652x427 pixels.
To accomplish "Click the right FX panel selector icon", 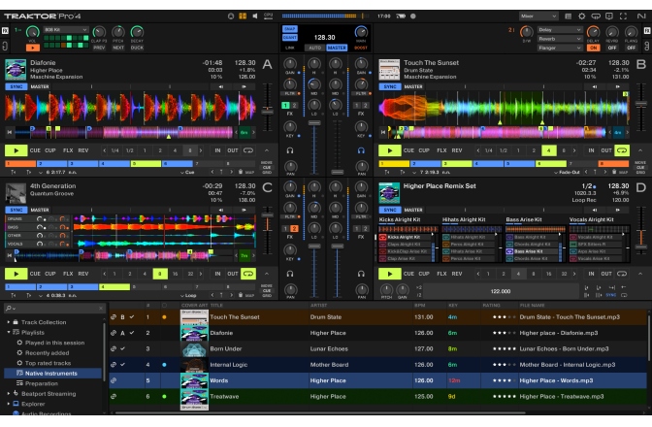I will point(647,31).
